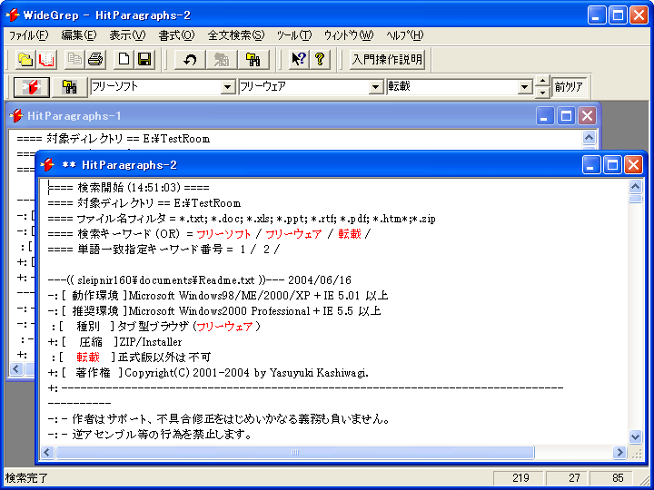Click the icon in the HitParagraphs-2 title bar
This screenshot has height=490, width=654.
pyautogui.click(x=47, y=165)
